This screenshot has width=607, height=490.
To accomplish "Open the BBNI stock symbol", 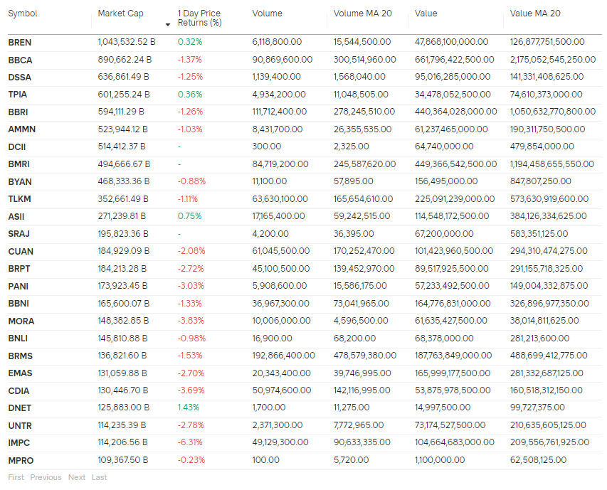I will click(19, 303).
